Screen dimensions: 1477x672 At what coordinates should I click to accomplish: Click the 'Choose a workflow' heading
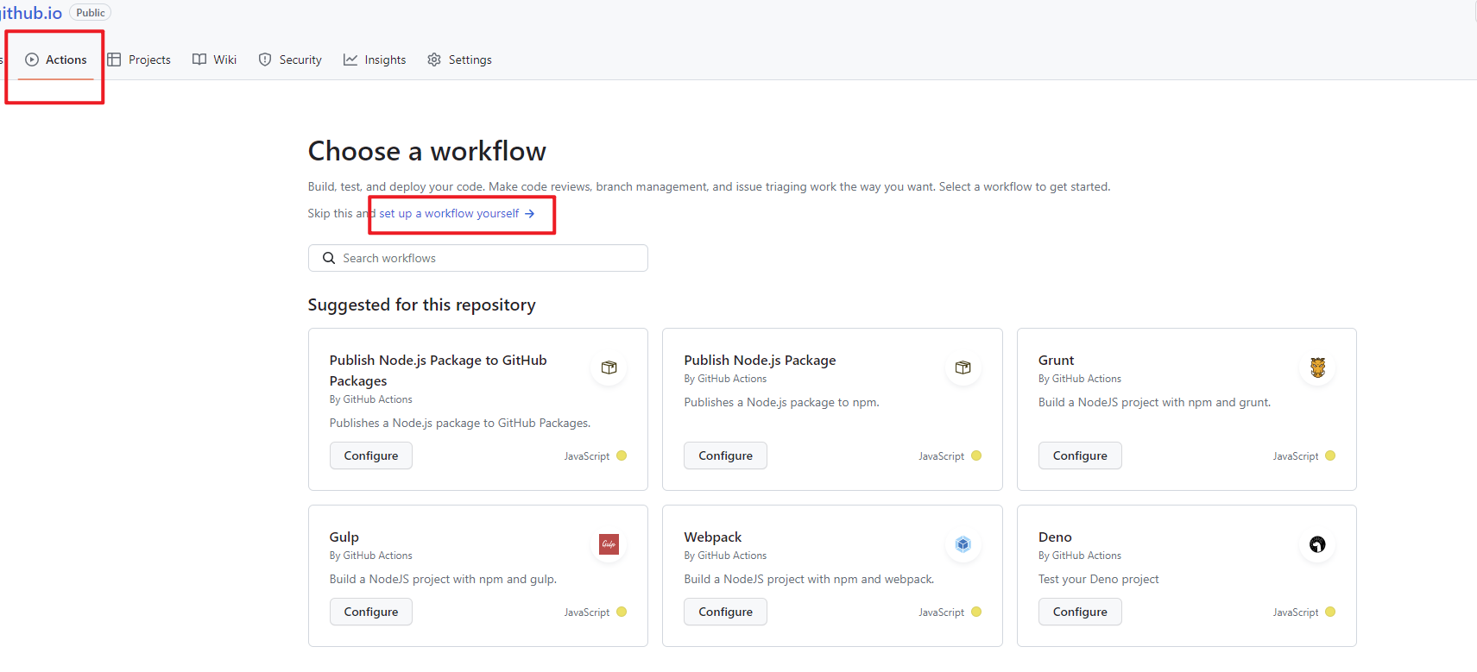426,151
